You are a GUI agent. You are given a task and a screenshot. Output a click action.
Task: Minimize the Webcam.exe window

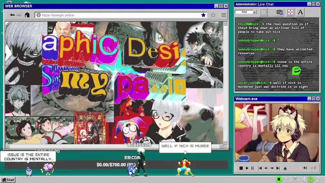309,99
